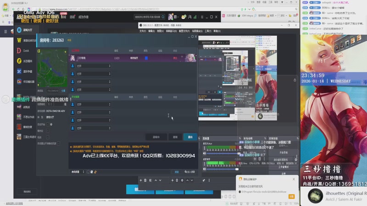The width and height of the screenshot is (367, 206).
Task: Open OBS Tools menu
Action: click(208, 31)
